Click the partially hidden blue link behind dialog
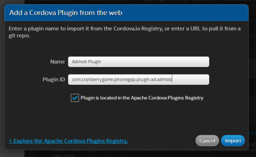The image size is (256, 157). point(251,133)
